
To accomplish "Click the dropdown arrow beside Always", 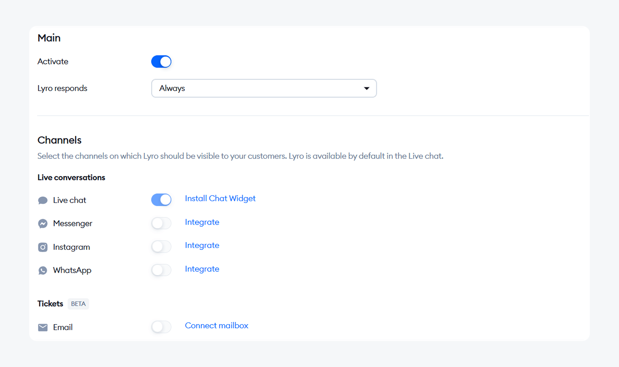I will click(x=366, y=89).
